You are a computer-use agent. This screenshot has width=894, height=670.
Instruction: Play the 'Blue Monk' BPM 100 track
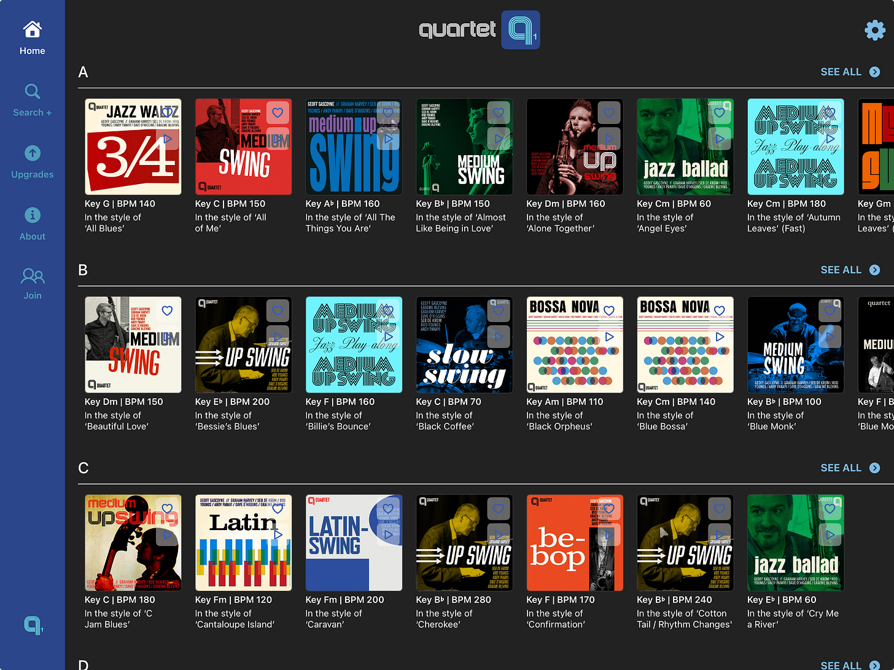830,337
